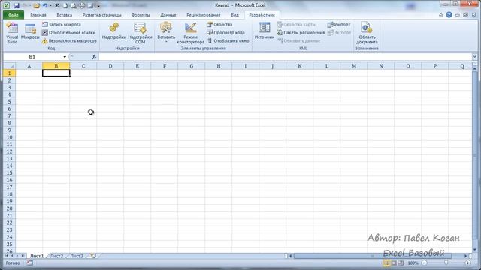481x270 pixels.
Task: Click Отобразить окно run dialog
Action: click(x=228, y=40)
